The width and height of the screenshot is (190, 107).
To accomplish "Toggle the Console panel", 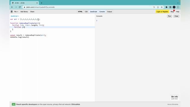I will (x=102, y=12).
